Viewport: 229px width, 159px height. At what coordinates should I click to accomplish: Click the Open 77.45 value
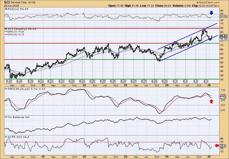point(116,6)
